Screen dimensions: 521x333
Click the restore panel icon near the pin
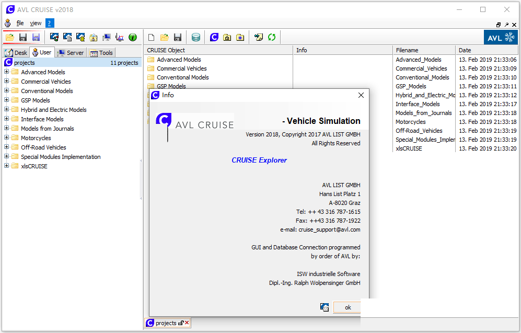(499, 25)
